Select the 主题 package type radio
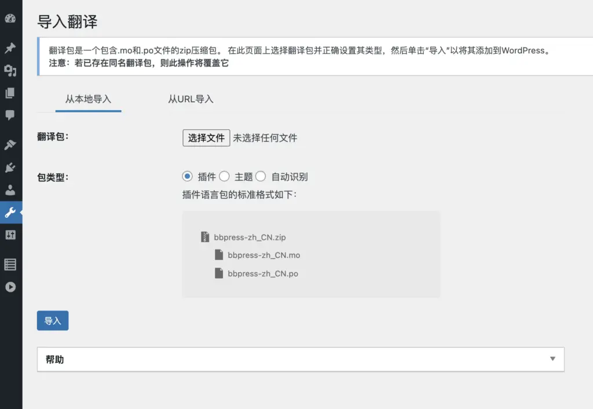 click(224, 177)
